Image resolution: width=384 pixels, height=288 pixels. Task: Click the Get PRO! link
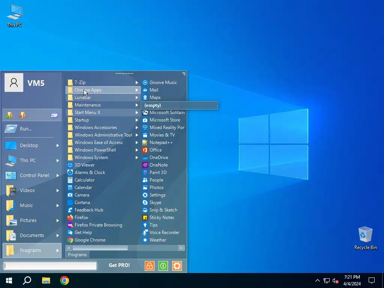tap(119, 265)
